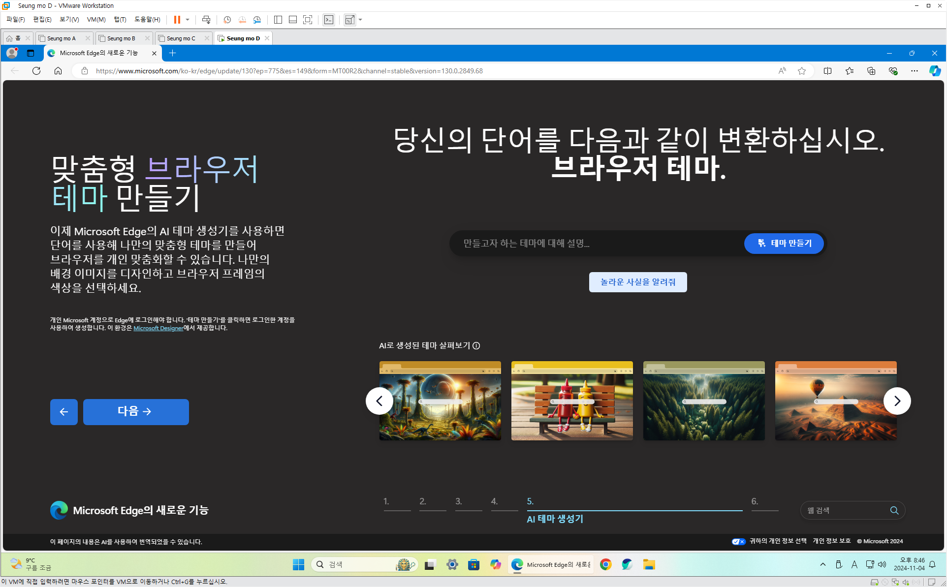Open Copilot sidebar icon in Edge

[935, 71]
